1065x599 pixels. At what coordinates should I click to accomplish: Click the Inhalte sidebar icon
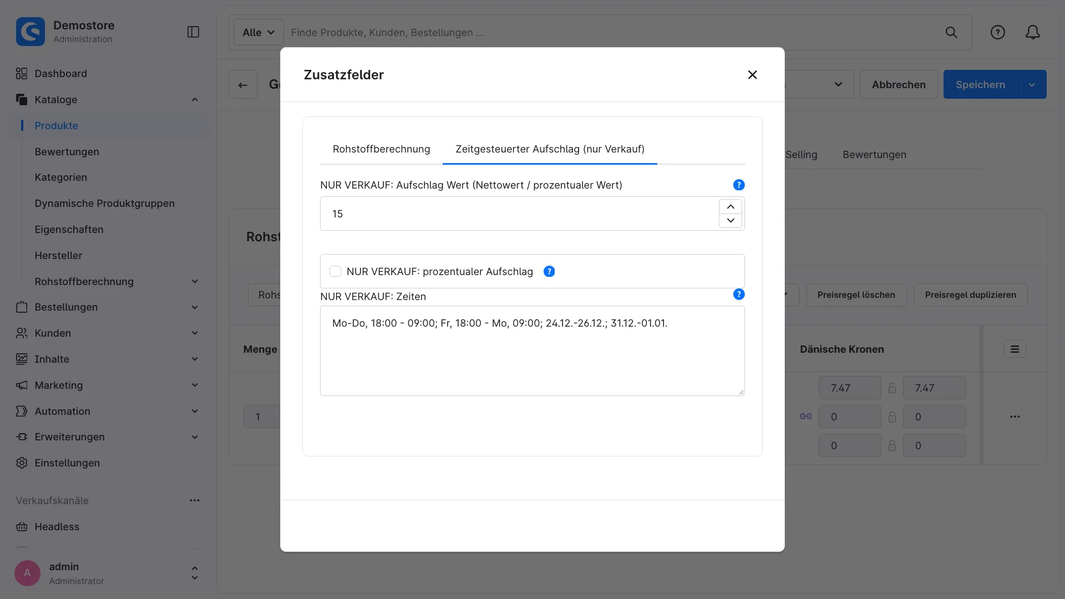[22, 359]
